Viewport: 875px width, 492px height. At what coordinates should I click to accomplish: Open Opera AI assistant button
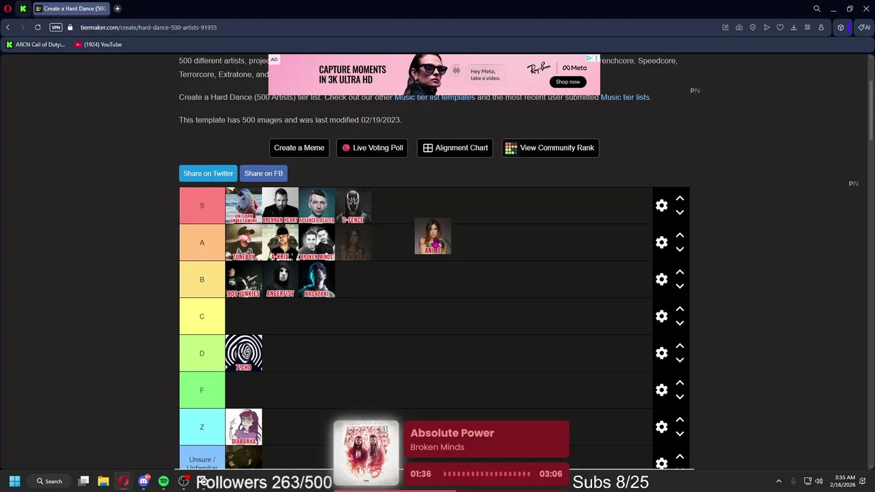tap(863, 27)
